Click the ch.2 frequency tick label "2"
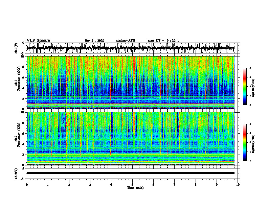 (x=24, y=155)
